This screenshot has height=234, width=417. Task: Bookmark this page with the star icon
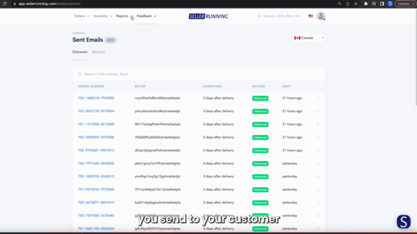tap(356, 4)
